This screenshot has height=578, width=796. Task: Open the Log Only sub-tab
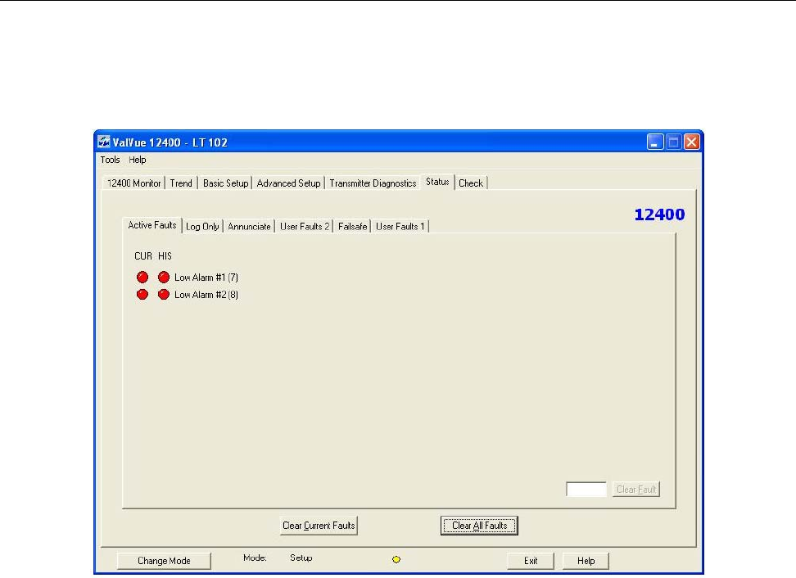(202, 226)
